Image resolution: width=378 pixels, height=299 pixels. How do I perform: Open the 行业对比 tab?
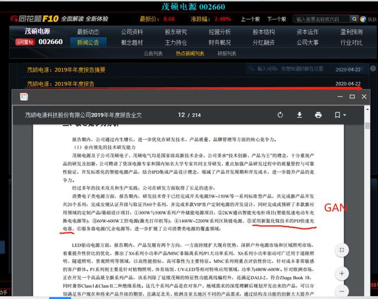pos(351,42)
